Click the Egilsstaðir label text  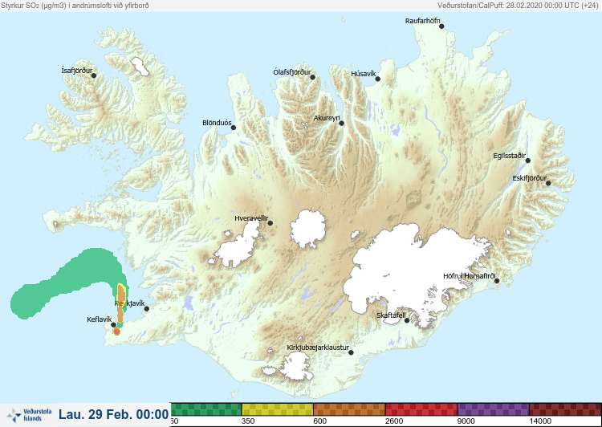click(509, 156)
